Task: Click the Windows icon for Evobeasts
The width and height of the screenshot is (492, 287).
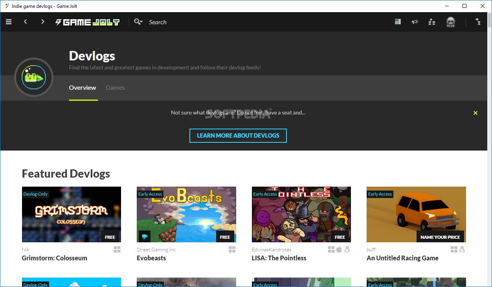Action: click(x=232, y=249)
